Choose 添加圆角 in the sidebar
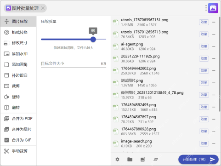The image size is (221, 166). tap(18, 64)
